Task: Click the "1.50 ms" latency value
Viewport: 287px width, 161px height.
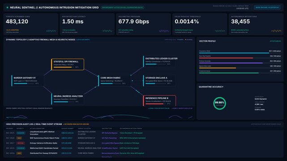Action: (x=73, y=21)
